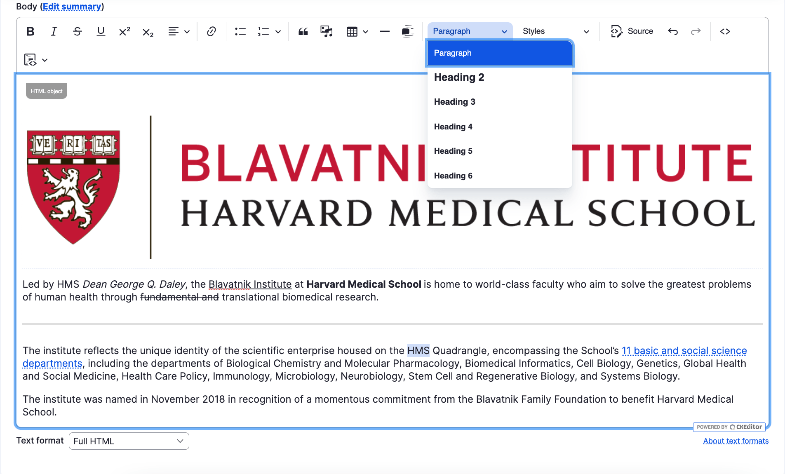Expand numbered list style options arrow
785x474 pixels.
278,31
